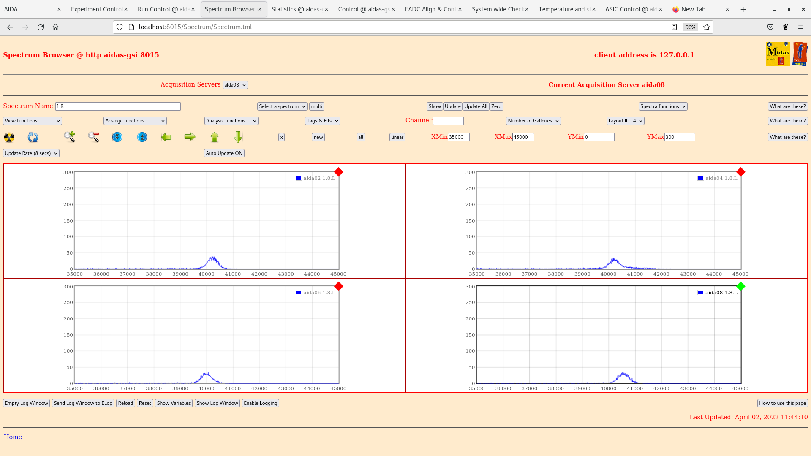Click the extension icon next to Pocket
Screen dimensions: 811x456
pyautogui.click(x=786, y=27)
